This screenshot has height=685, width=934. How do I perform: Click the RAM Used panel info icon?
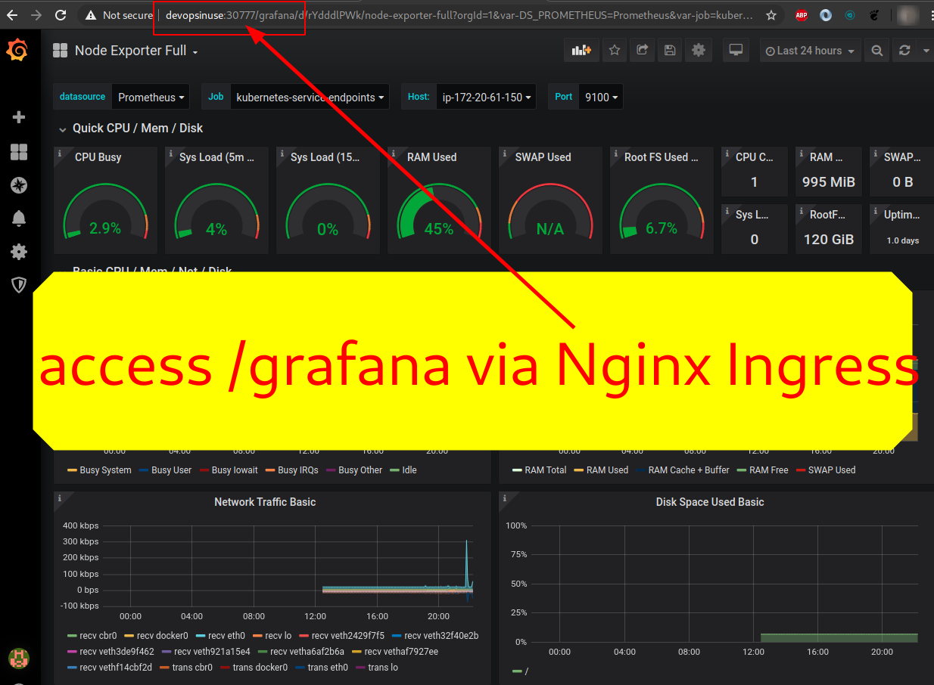tap(393, 153)
